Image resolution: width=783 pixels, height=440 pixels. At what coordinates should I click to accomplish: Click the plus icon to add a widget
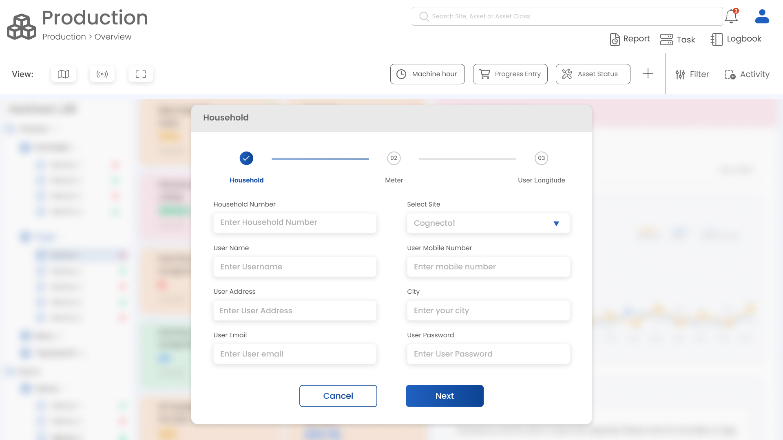[x=648, y=74]
